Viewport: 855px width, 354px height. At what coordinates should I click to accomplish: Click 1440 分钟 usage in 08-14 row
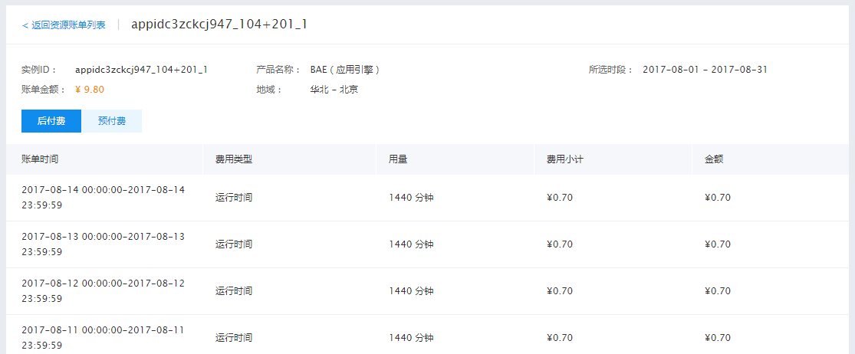coord(411,198)
